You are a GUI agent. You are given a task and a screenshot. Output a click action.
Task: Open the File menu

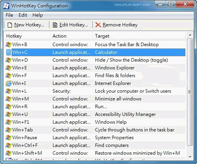click(x=9, y=15)
